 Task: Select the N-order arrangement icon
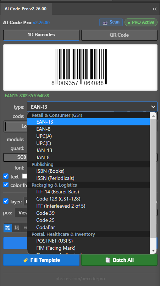(x=17, y=228)
